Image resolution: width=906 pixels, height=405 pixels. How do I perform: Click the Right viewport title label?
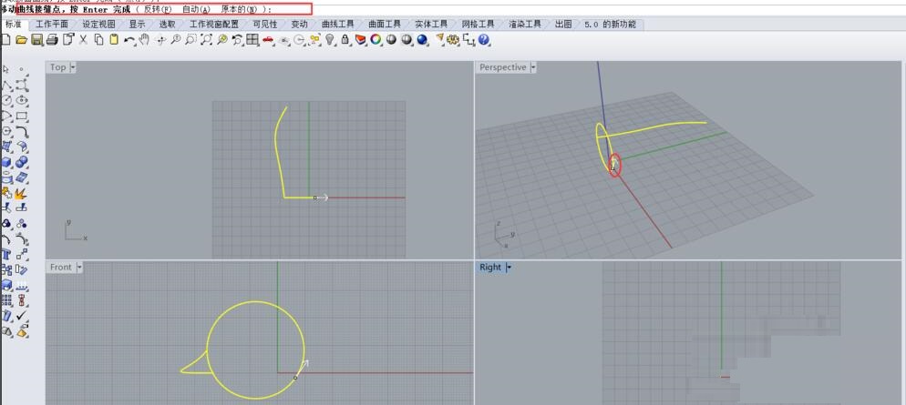pos(490,267)
